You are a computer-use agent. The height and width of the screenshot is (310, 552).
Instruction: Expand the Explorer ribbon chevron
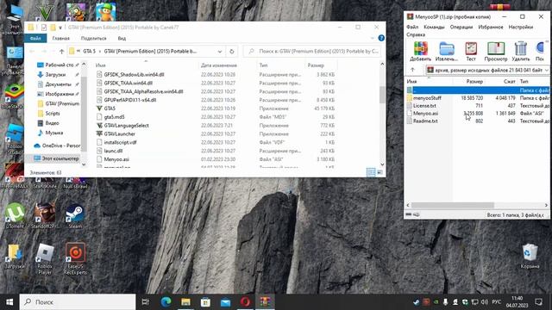pyautogui.click(x=372, y=38)
